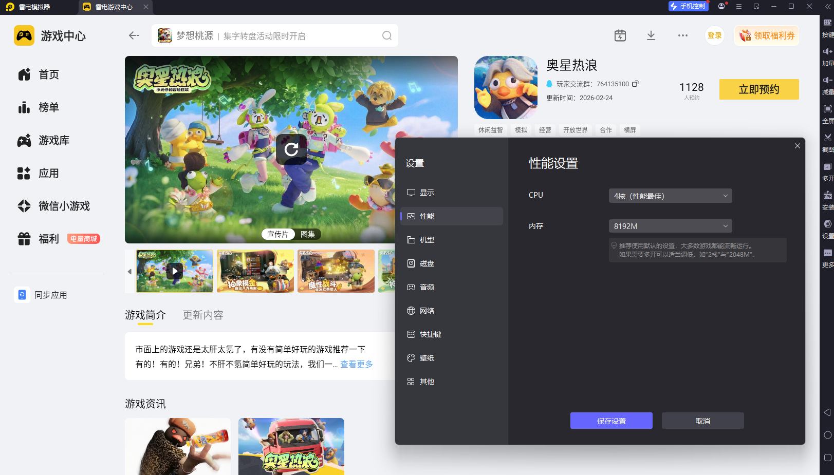Switch media view to 宣传片

(278, 234)
